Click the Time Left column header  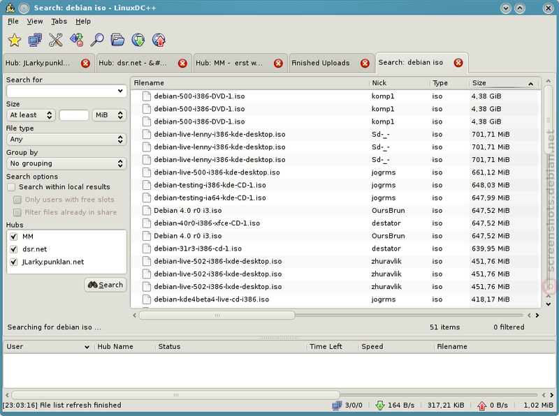point(333,346)
